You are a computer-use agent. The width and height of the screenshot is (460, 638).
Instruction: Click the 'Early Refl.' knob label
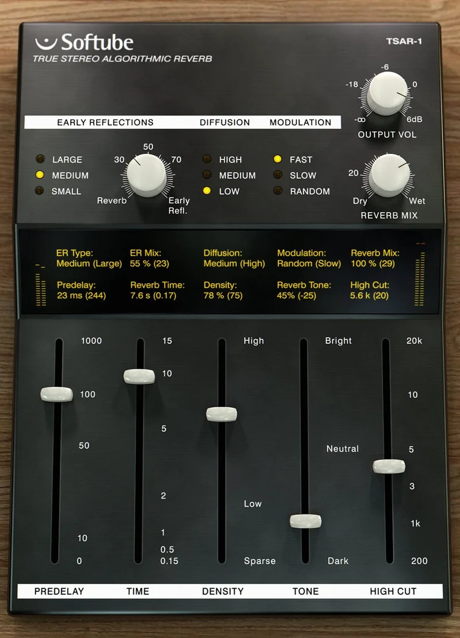tap(179, 206)
